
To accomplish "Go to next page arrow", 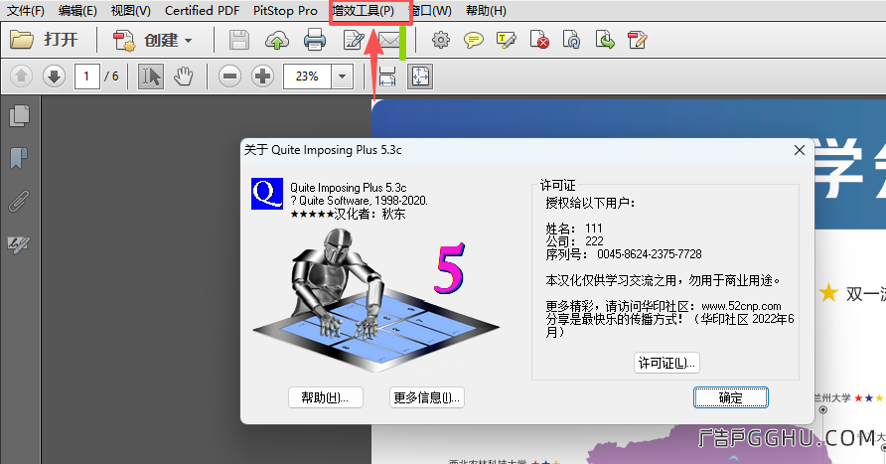I will click(x=54, y=77).
